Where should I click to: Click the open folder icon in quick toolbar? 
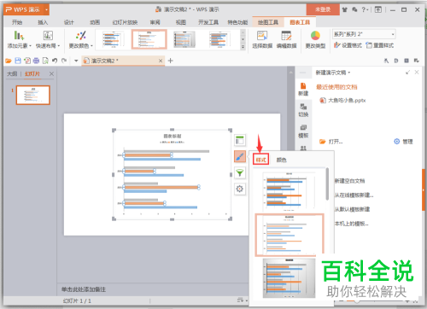[x=9, y=61]
